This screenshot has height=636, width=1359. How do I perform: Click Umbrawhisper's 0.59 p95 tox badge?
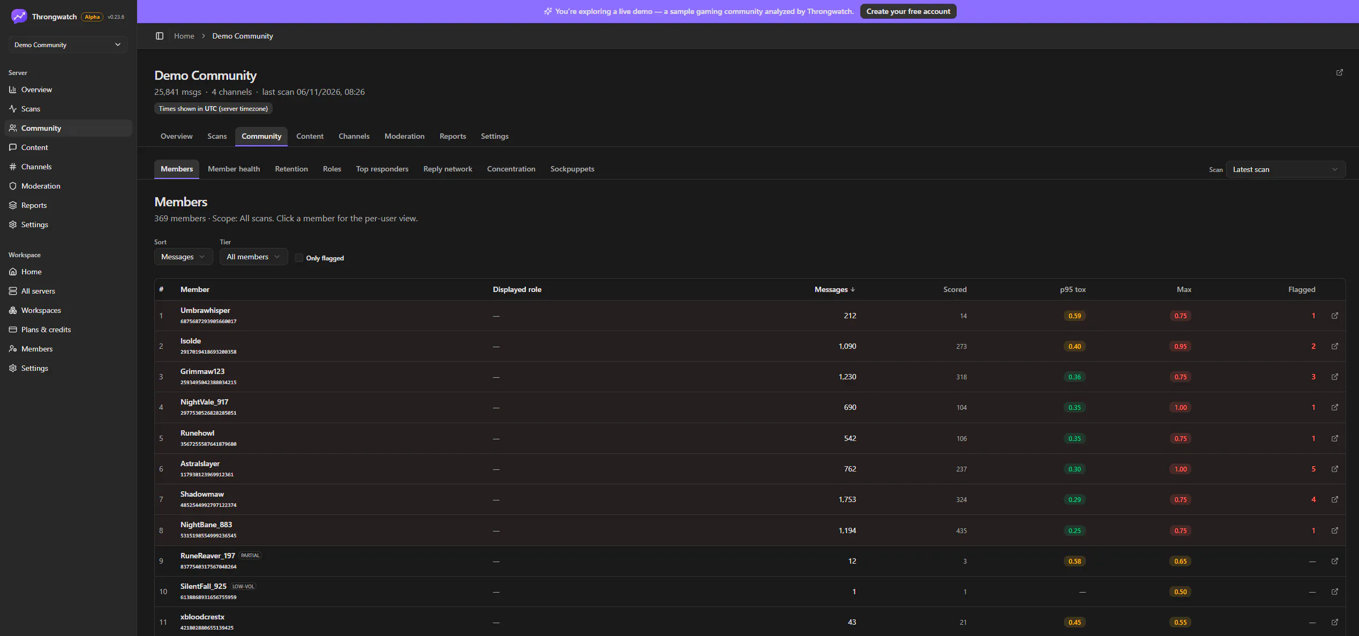[x=1075, y=316]
